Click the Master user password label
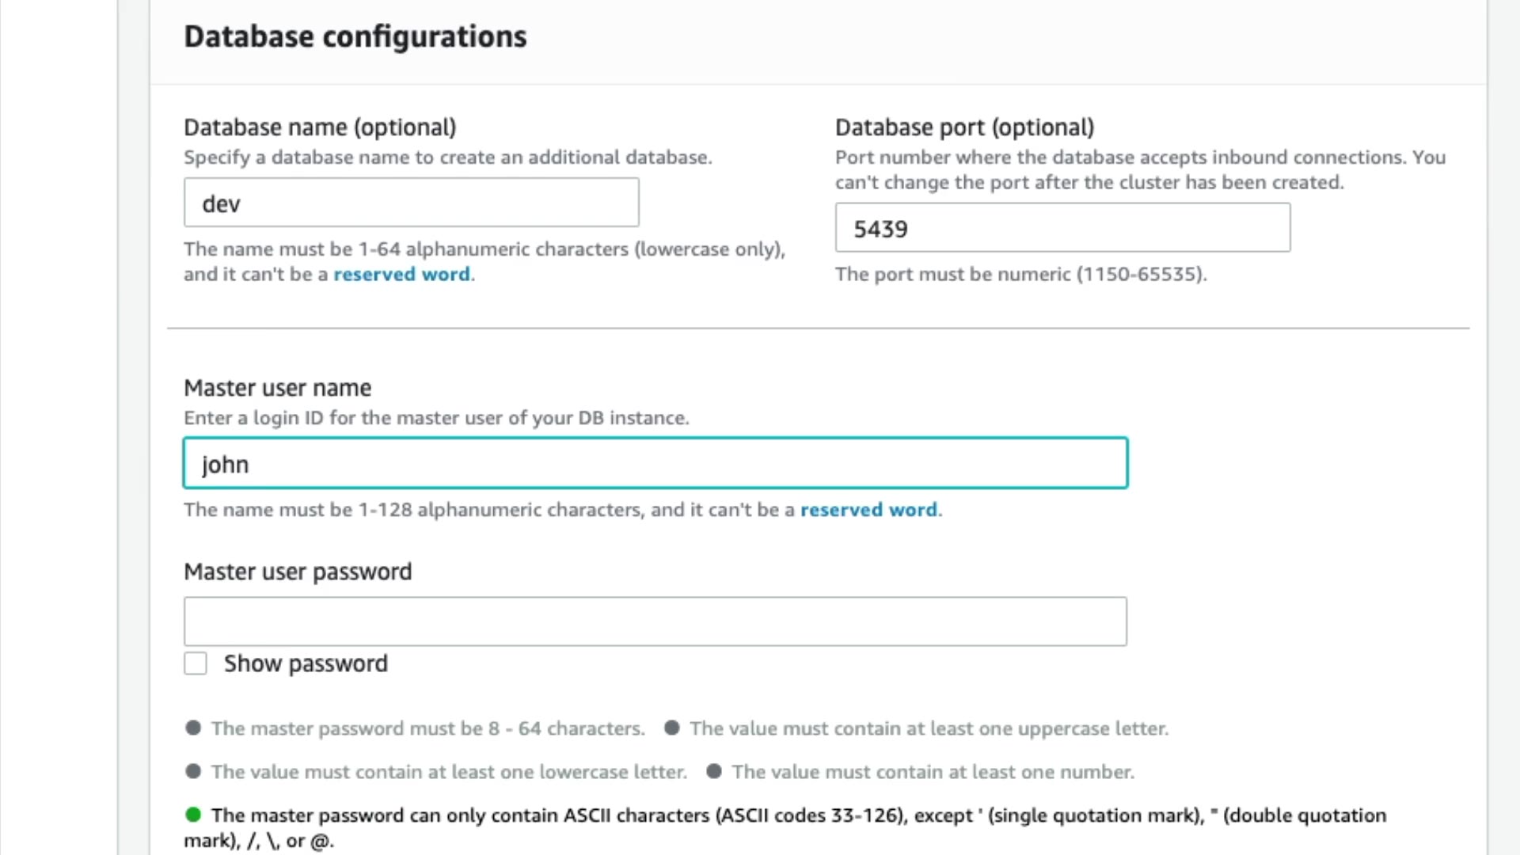The width and height of the screenshot is (1520, 855). (x=298, y=572)
